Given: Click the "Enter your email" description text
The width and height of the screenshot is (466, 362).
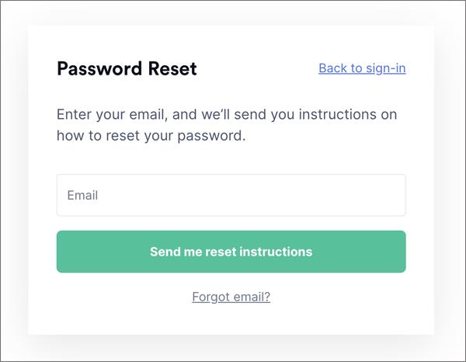Looking at the screenshot, I should [x=227, y=115].
